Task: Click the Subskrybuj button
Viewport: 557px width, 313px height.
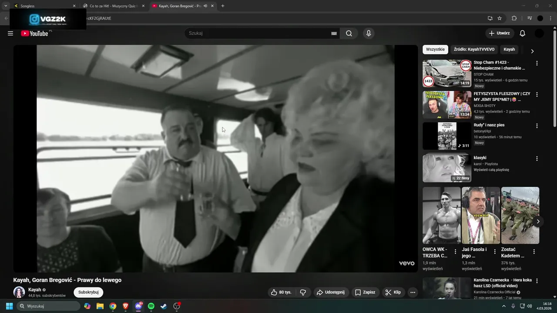Action: (x=88, y=292)
